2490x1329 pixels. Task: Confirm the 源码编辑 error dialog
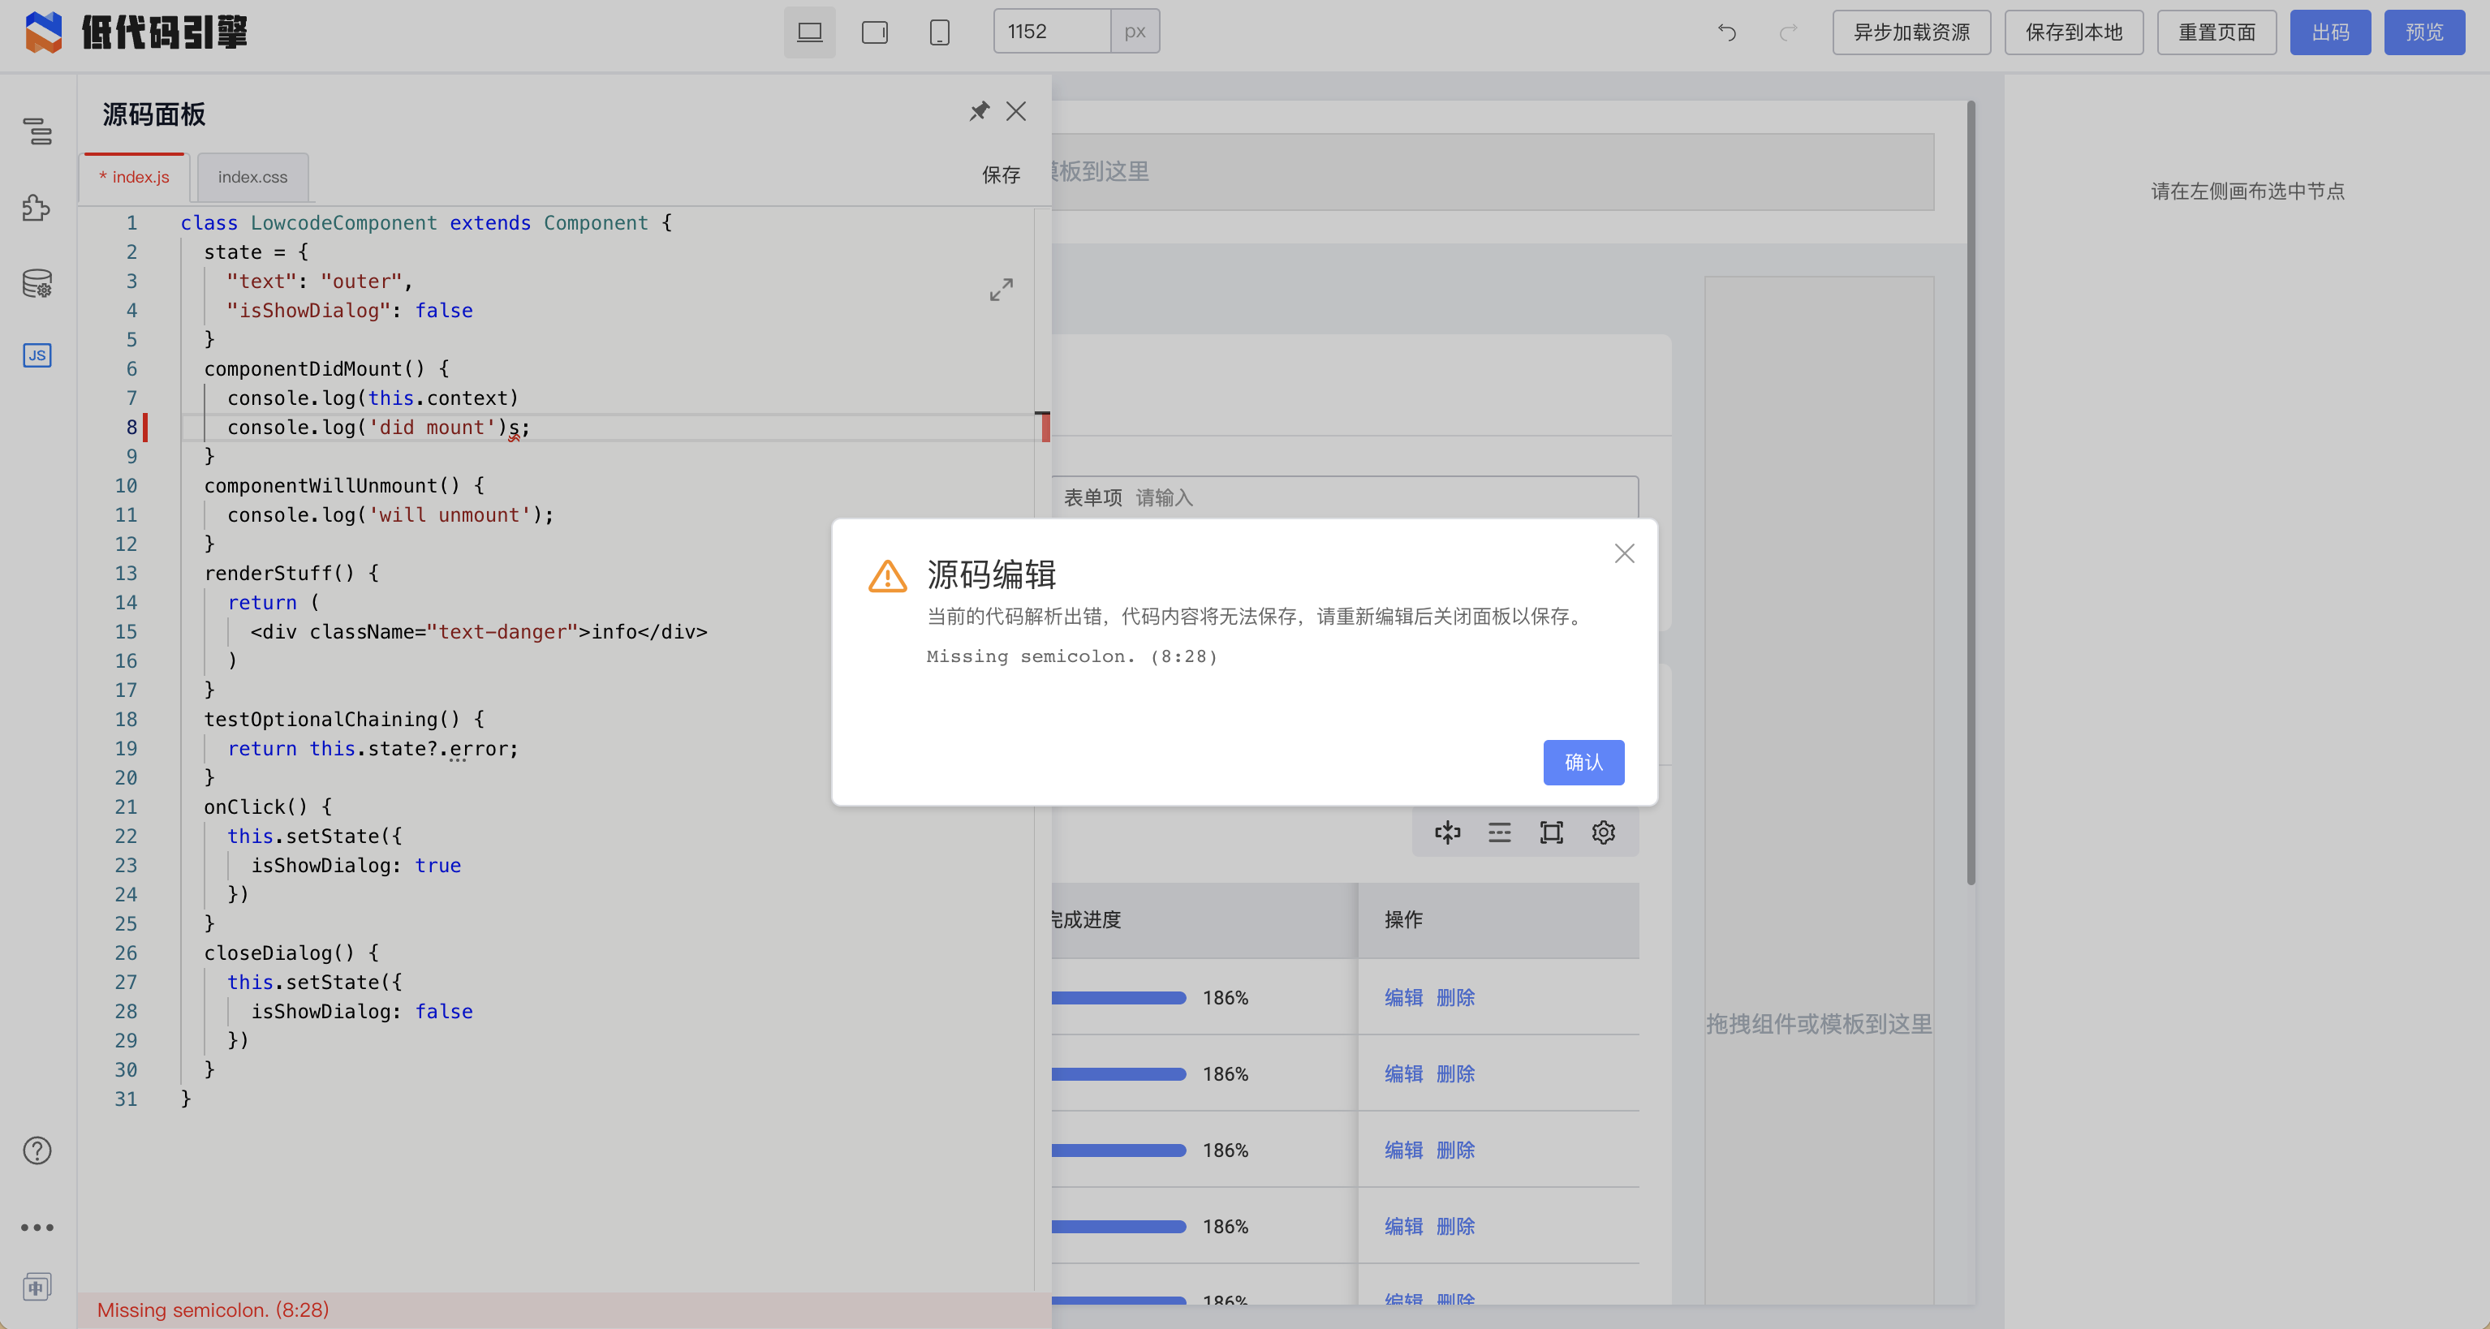[1583, 763]
